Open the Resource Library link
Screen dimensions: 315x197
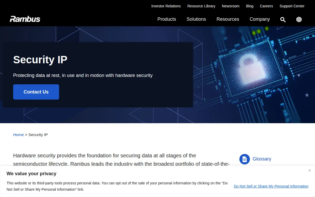[x=201, y=6]
